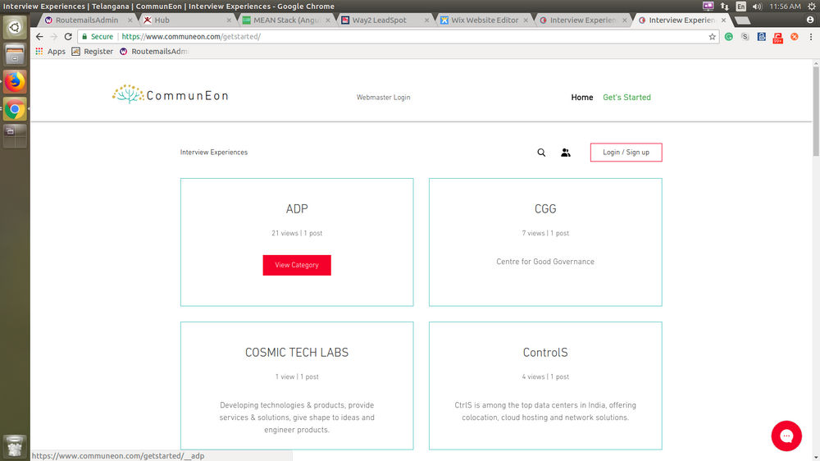Viewport: 820px width, 461px height.
Task: Open the red chat bubble widget
Action: [786, 436]
